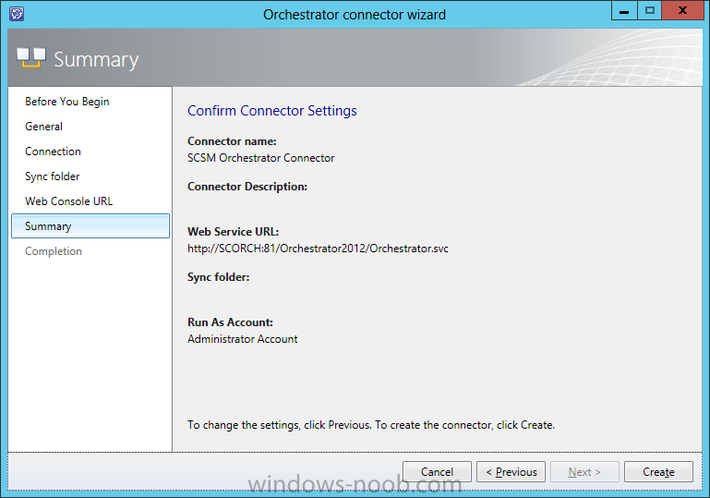Click the Administrator Account value text
The width and height of the screenshot is (710, 498).
tap(243, 339)
